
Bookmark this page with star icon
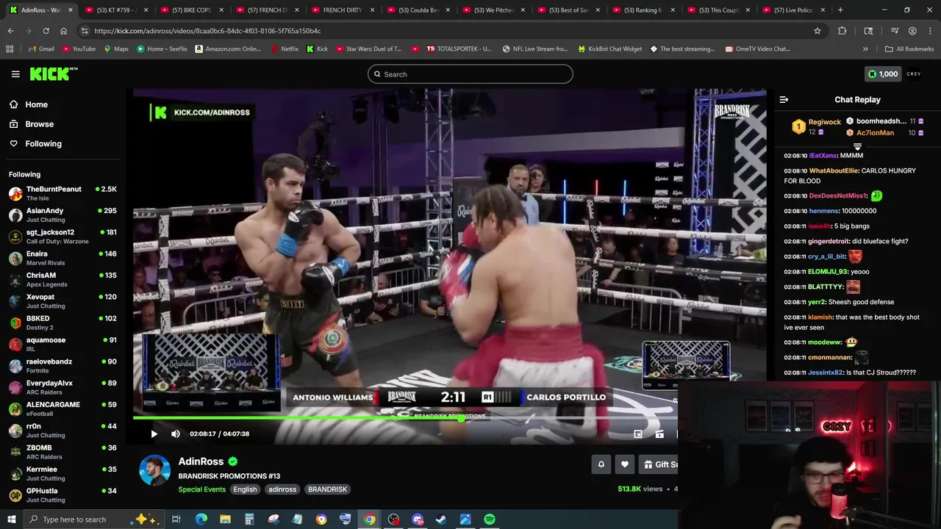(x=817, y=31)
